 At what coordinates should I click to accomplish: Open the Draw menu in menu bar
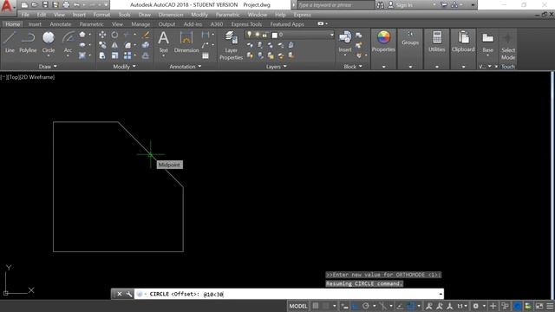coord(145,15)
